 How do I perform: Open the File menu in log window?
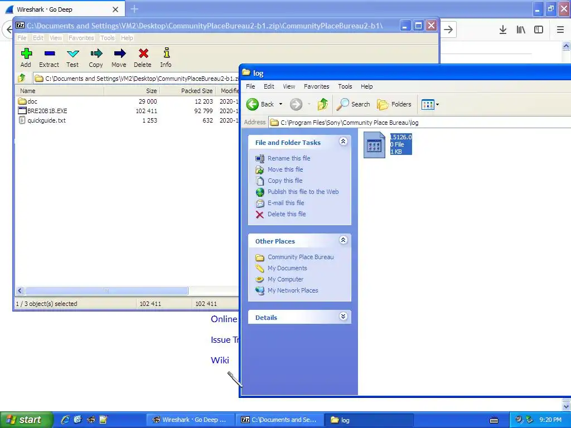(250, 86)
